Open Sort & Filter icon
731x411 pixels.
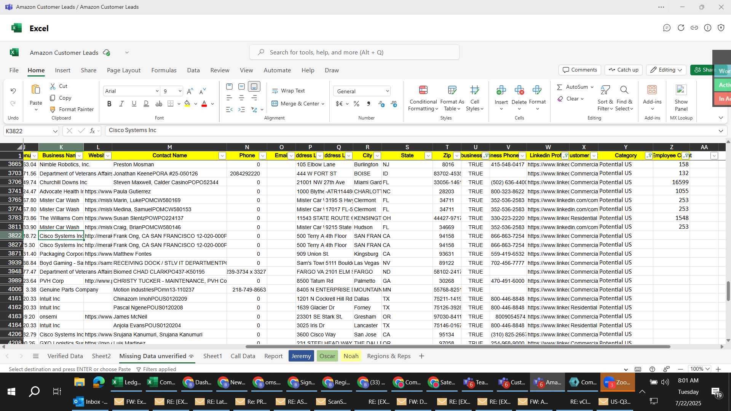(605, 90)
